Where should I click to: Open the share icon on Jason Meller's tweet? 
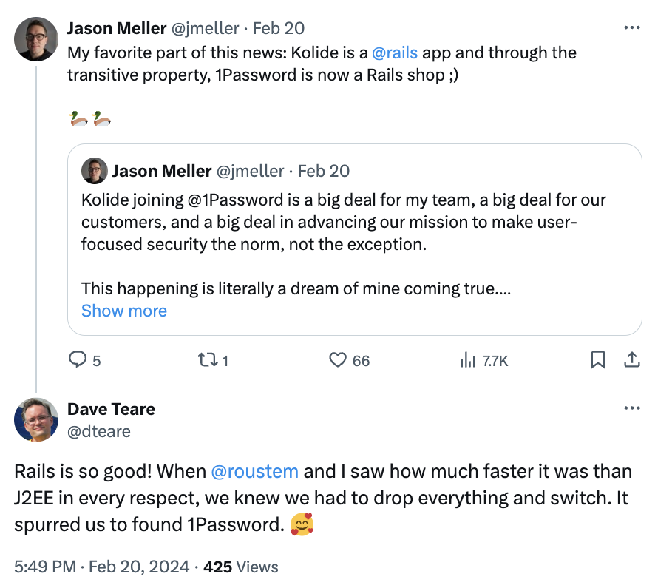632,360
